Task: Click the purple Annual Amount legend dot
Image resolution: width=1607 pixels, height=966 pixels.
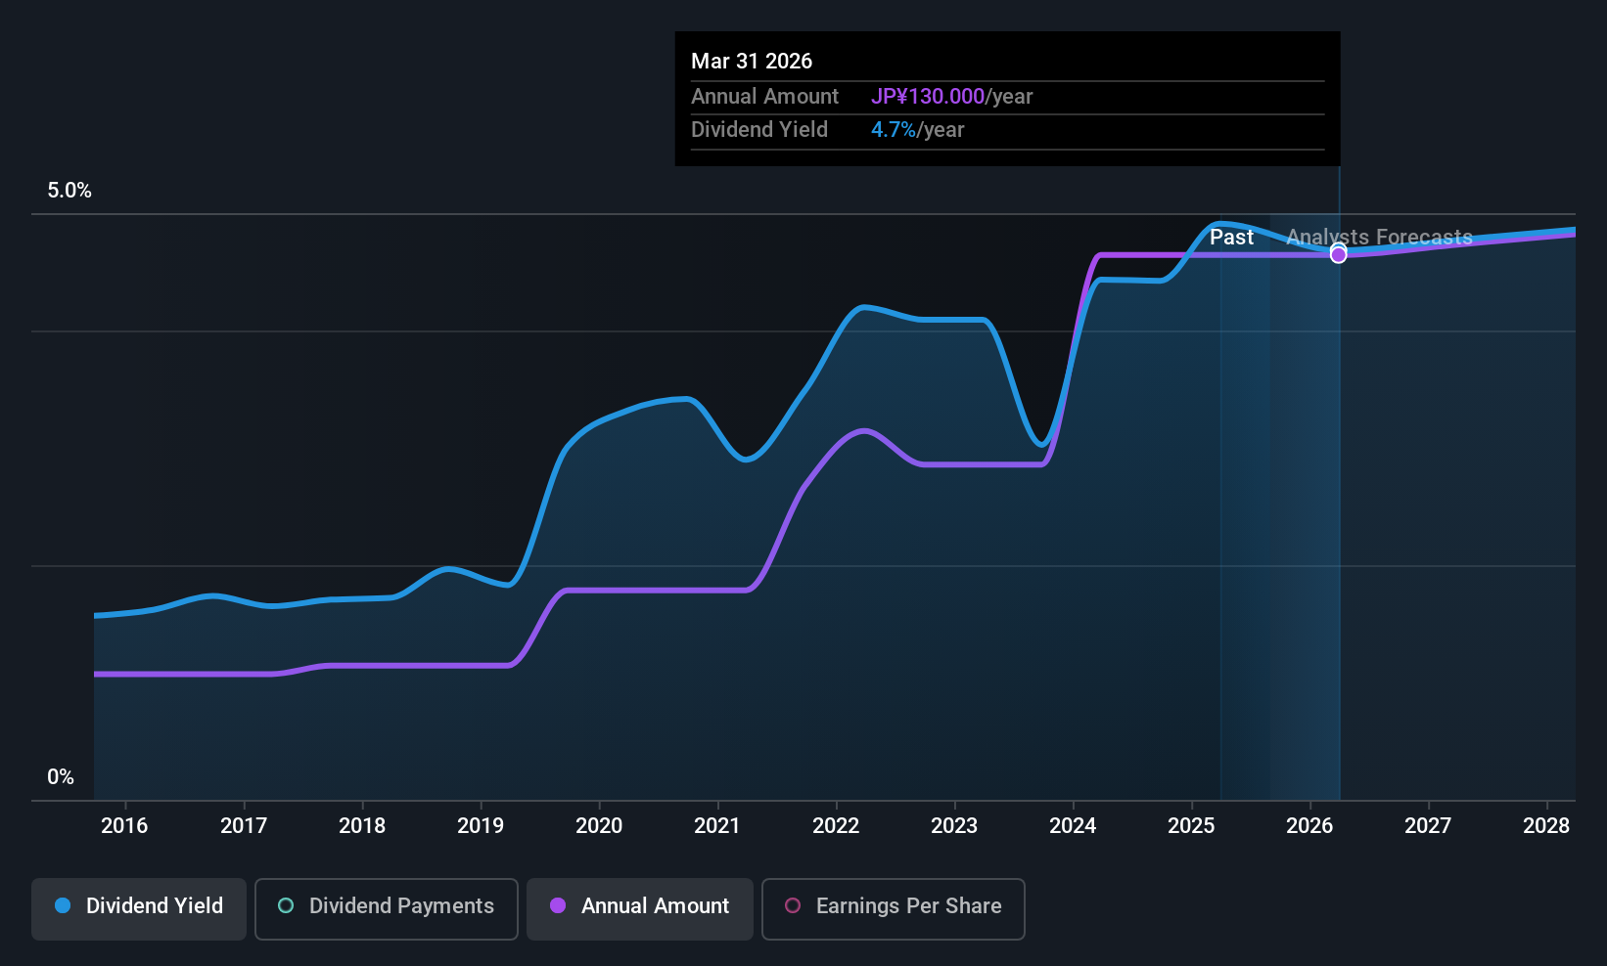Action: click(558, 906)
